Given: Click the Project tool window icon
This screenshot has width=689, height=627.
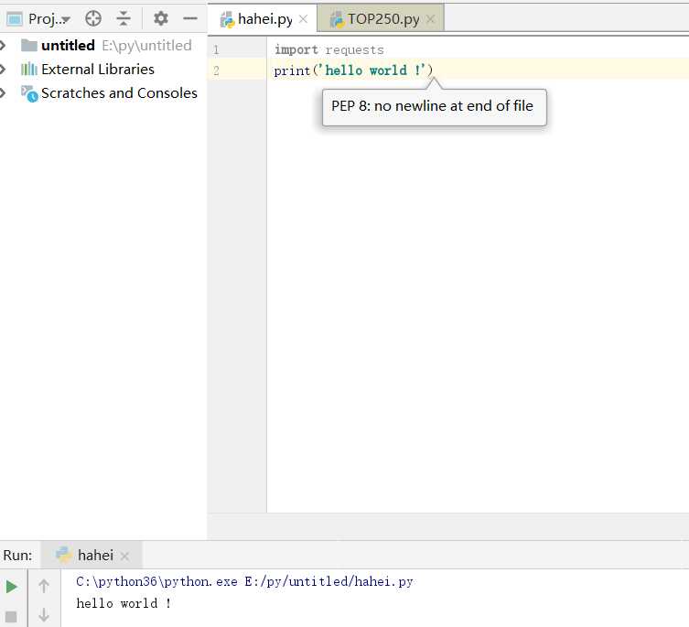Looking at the screenshot, I should pos(14,19).
